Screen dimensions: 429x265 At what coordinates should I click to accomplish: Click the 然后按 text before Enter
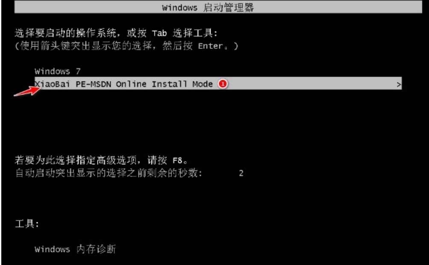(177, 46)
